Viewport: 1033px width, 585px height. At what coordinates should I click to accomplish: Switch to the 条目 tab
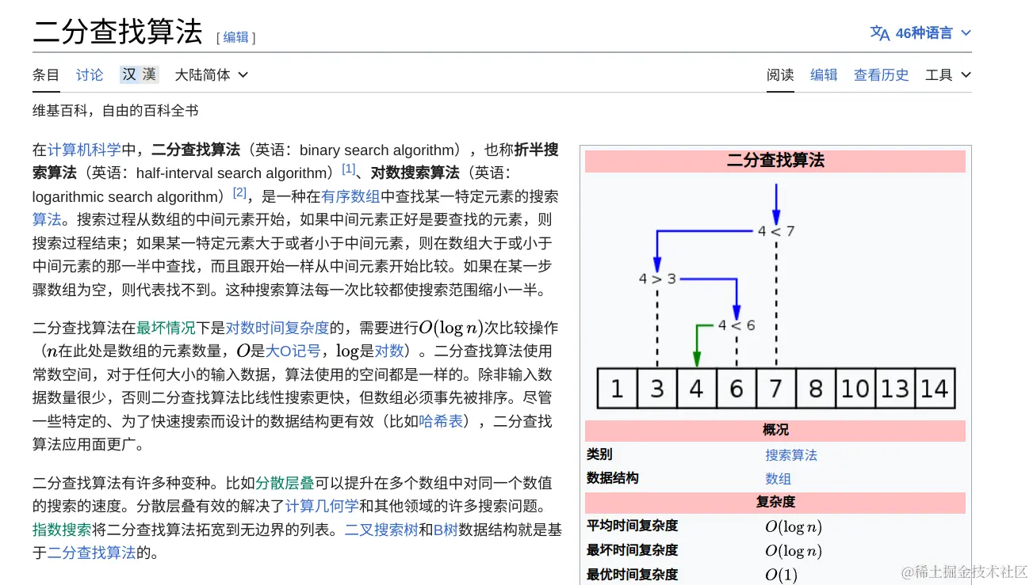pos(46,74)
